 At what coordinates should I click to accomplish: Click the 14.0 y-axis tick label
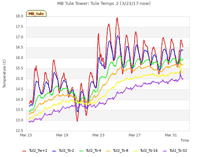(x=20, y=99)
